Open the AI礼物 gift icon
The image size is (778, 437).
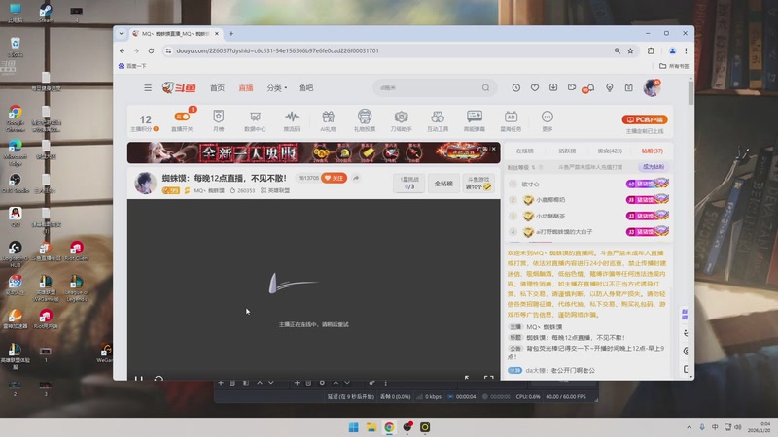(x=328, y=120)
